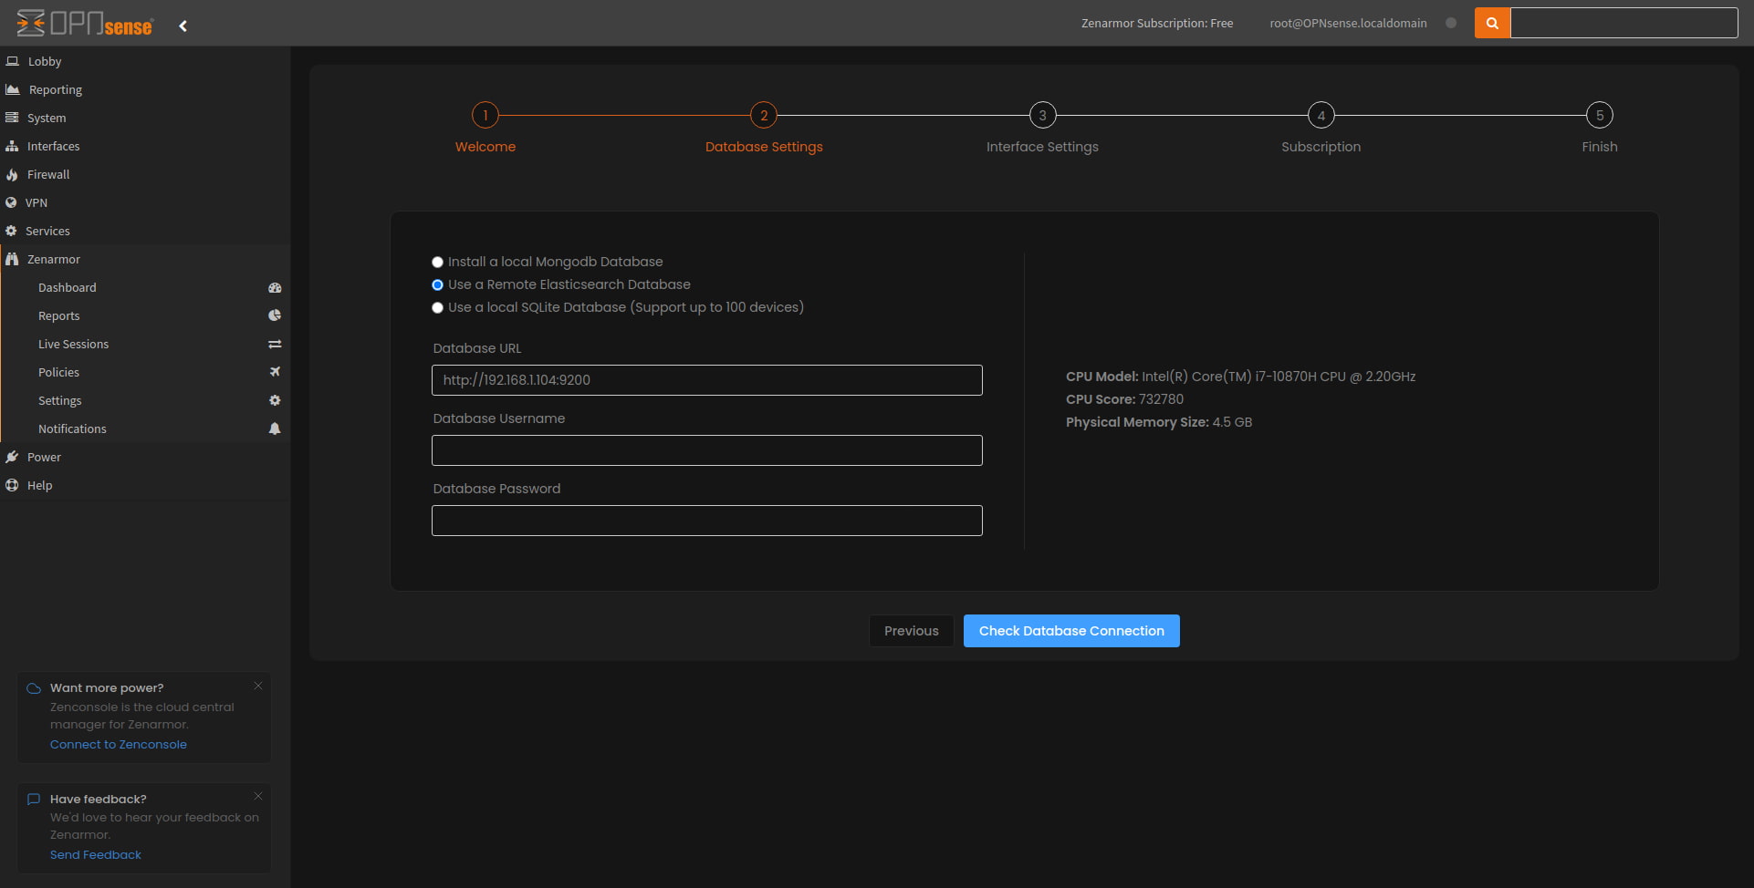Click the System server icon
The height and width of the screenshot is (888, 1754).
(x=12, y=118)
